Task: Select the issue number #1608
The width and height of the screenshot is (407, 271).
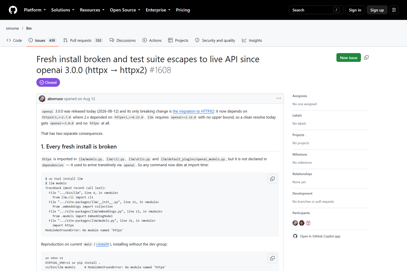Action: [160, 70]
